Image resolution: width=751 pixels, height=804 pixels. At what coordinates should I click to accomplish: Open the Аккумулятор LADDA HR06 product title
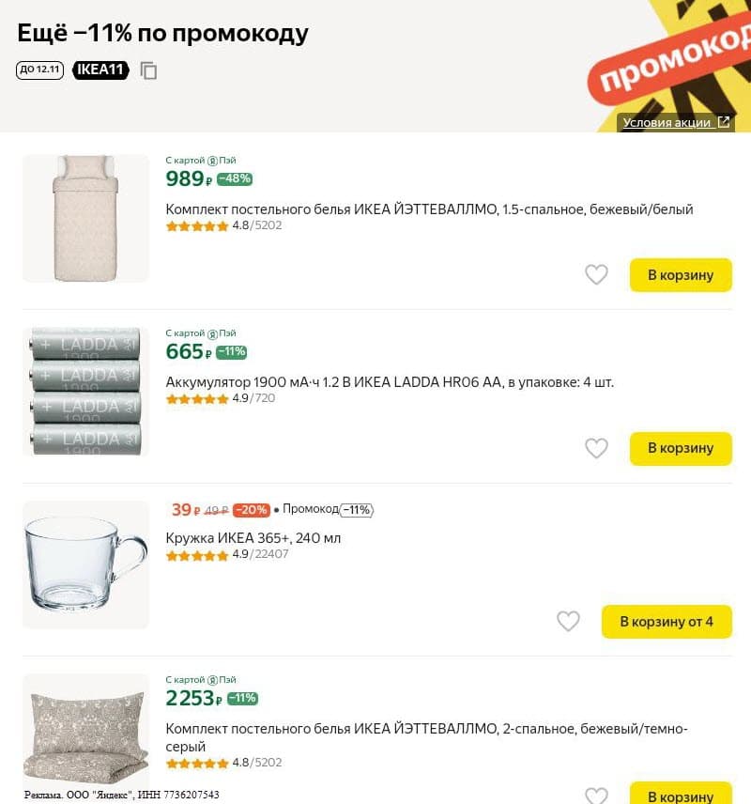(x=390, y=382)
